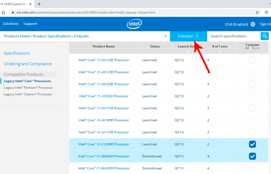
Task: Check compare box for i5-3610ME Processor
Action: click(x=252, y=120)
